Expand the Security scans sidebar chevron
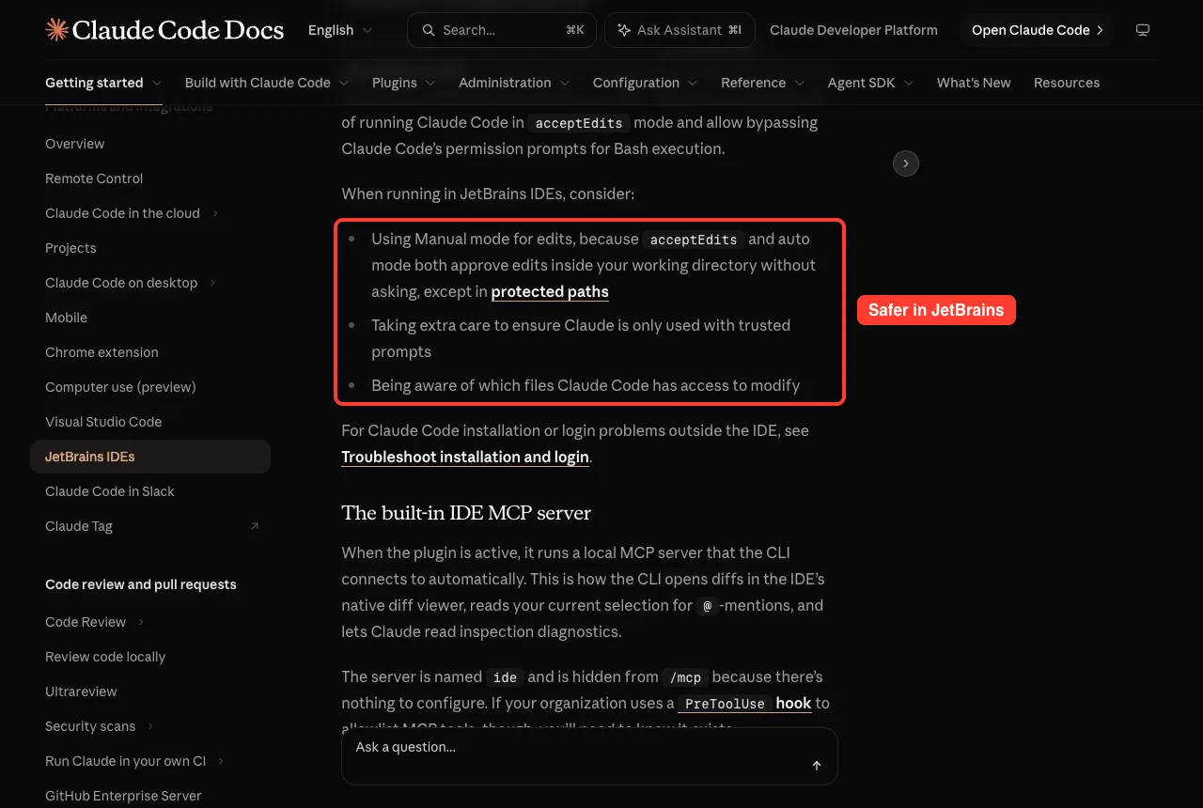This screenshot has height=808, width=1203. (x=150, y=726)
